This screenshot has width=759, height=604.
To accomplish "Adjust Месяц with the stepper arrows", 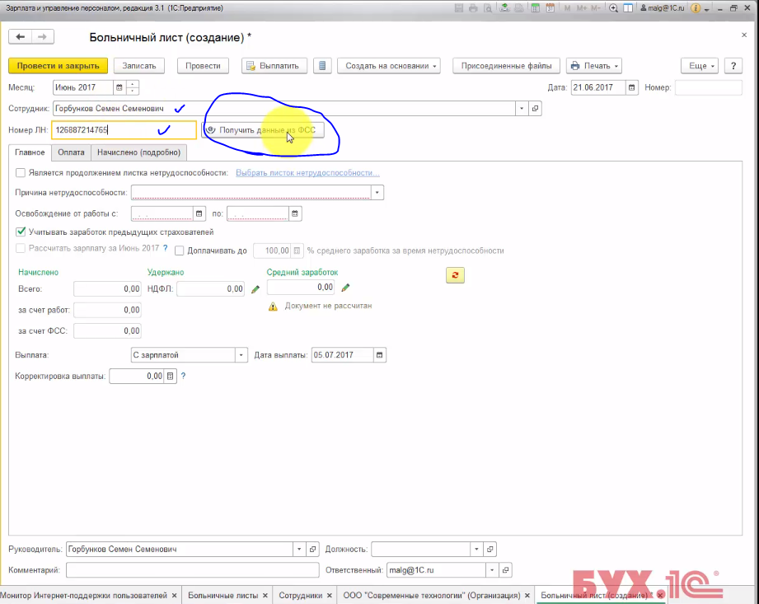I will (132, 87).
